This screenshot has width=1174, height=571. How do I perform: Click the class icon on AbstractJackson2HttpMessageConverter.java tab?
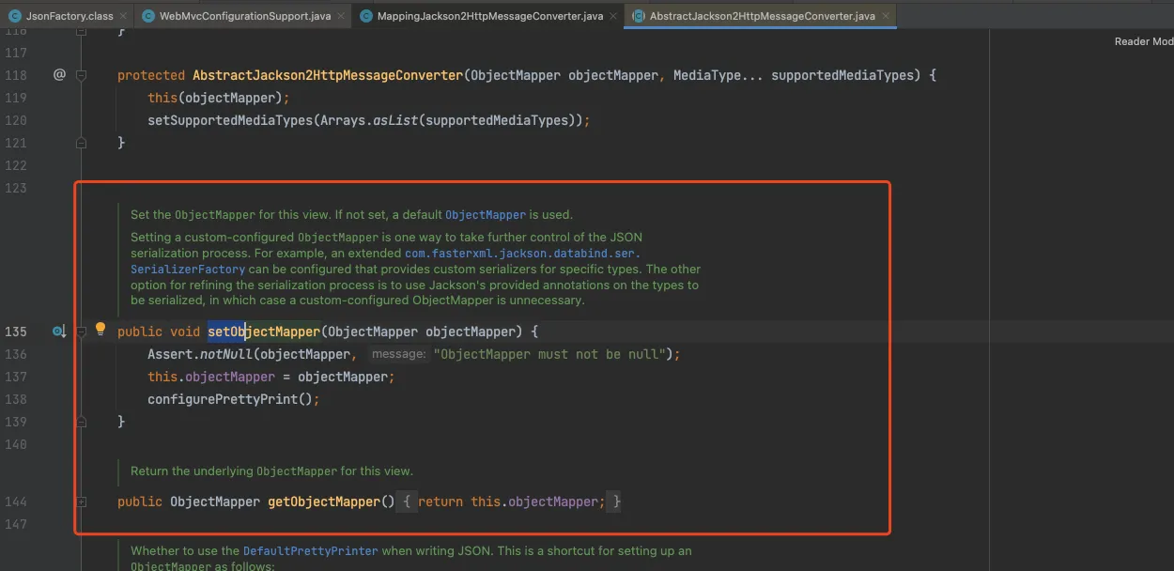[x=639, y=16]
